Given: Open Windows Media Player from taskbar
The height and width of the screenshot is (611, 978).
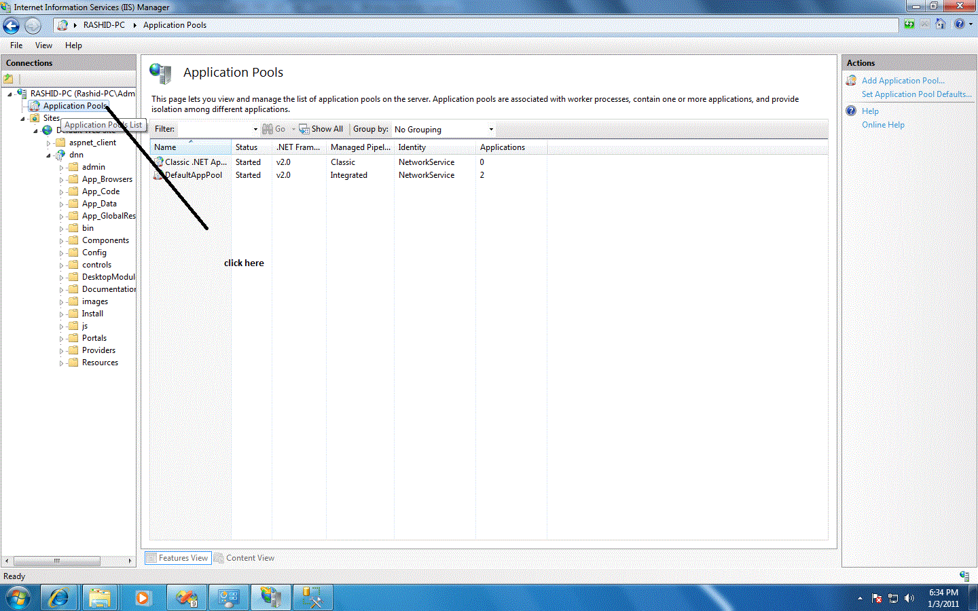Looking at the screenshot, I should (142, 598).
